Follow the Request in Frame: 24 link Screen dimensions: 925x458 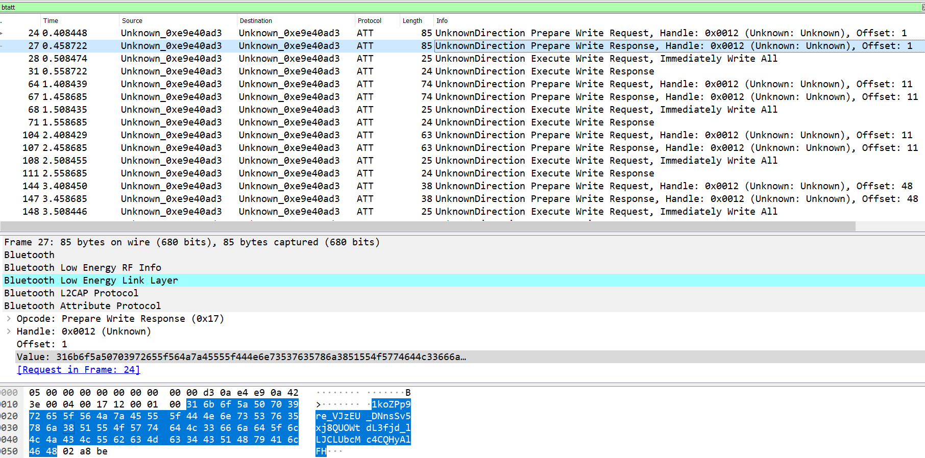coord(79,370)
